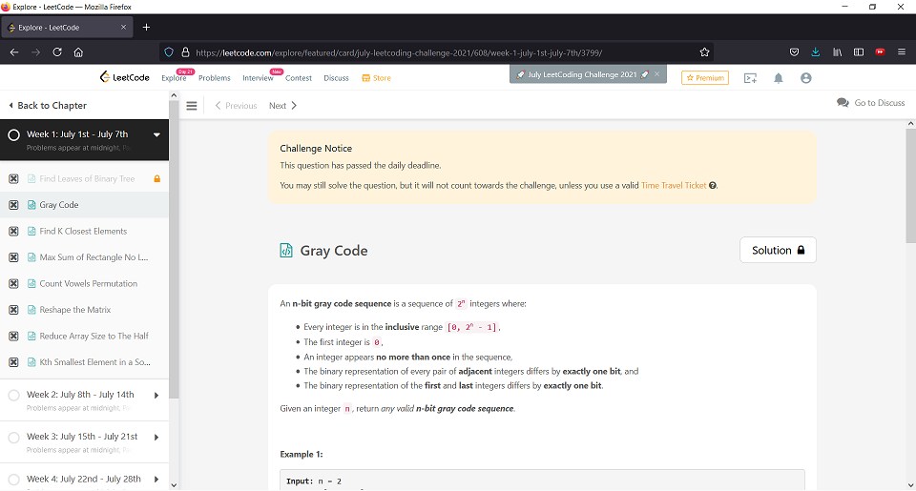Toggle status box for Find Leaves of Binary Tree

[x=14, y=178]
